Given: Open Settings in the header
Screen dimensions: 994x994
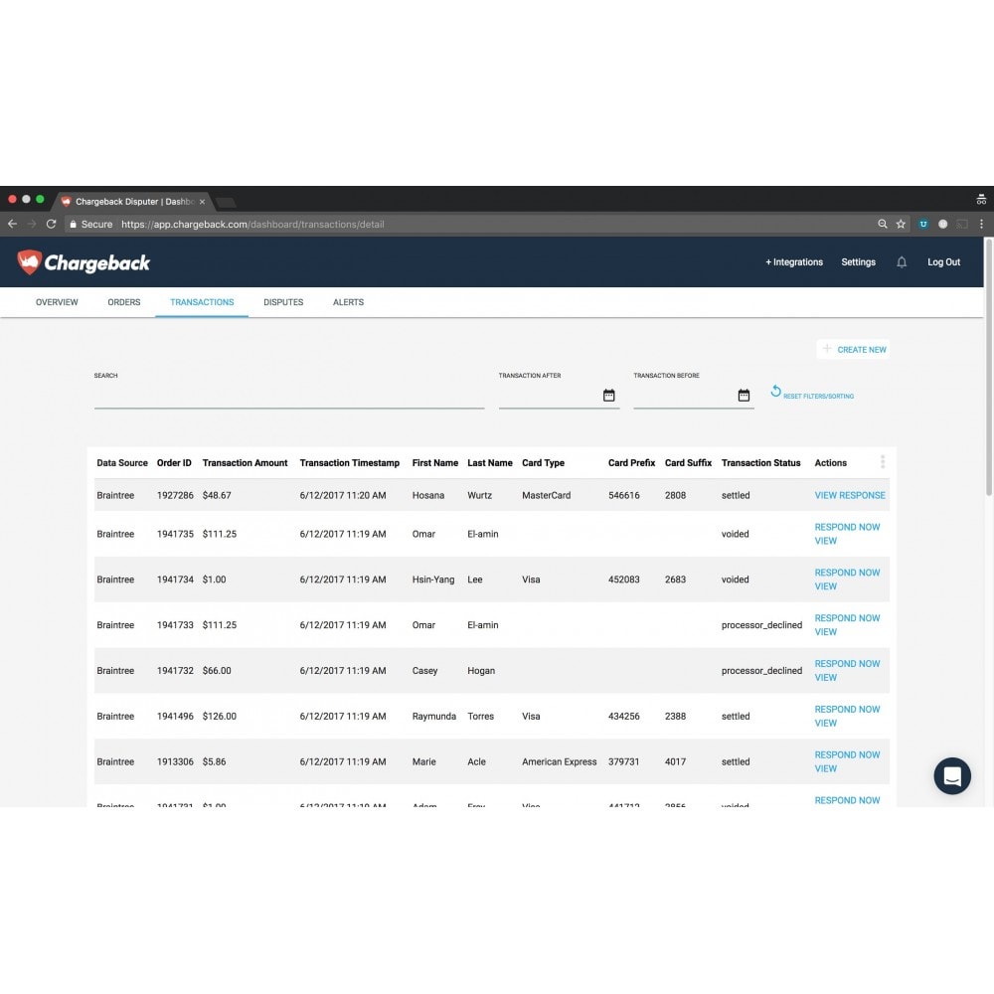Looking at the screenshot, I should pyautogui.click(x=858, y=262).
